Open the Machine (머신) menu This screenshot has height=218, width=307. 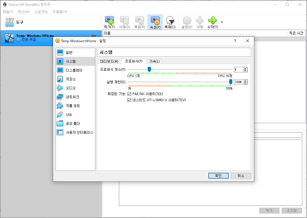click(24, 12)
